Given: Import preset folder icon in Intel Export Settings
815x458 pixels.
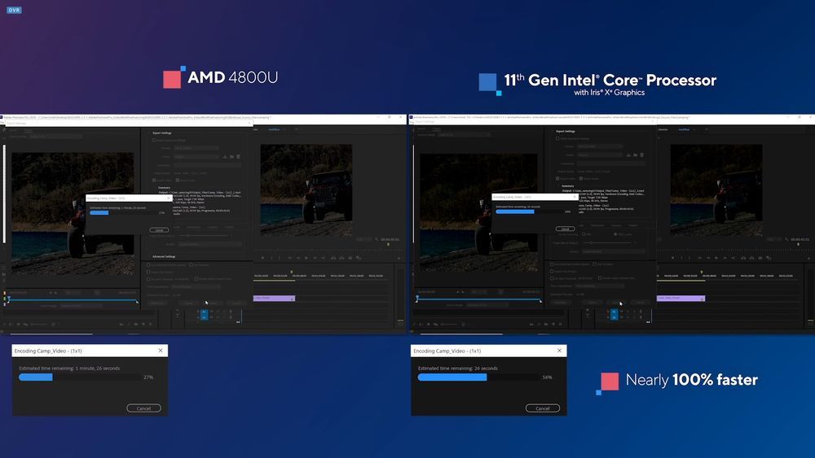Looking at the screenshot, I should (635, 155).
